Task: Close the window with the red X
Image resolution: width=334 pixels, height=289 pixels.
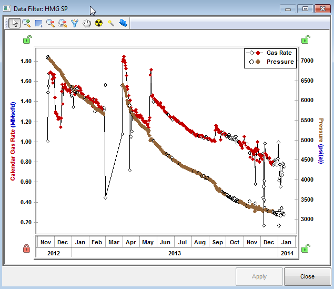Action: 322,9
